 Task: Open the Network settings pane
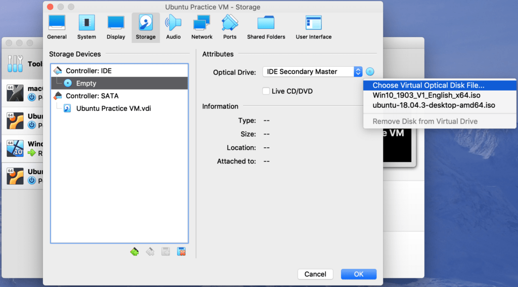[202, 28]
